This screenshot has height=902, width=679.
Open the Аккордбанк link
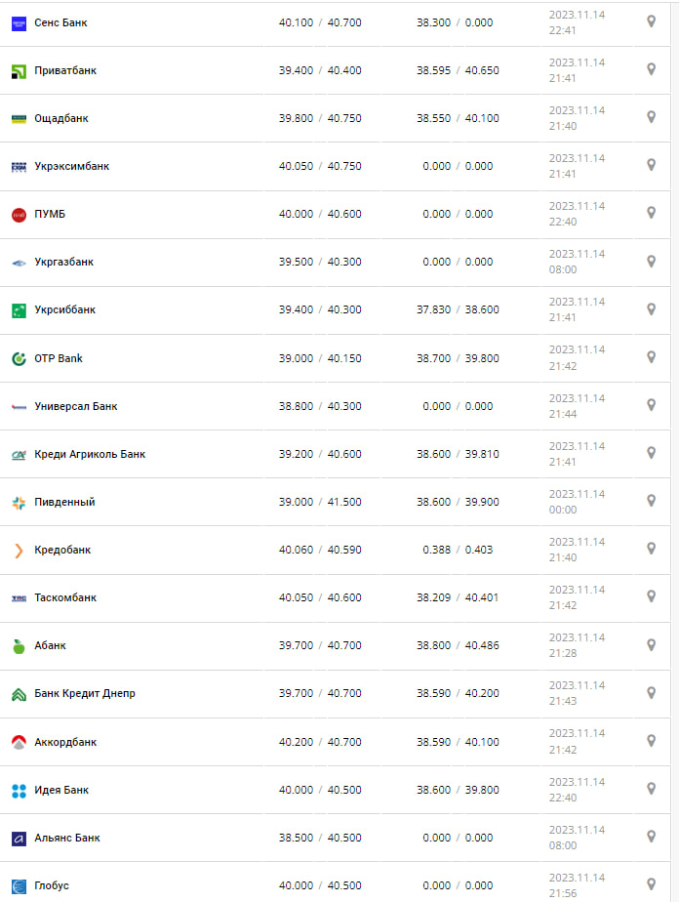(x=65, y=742)
